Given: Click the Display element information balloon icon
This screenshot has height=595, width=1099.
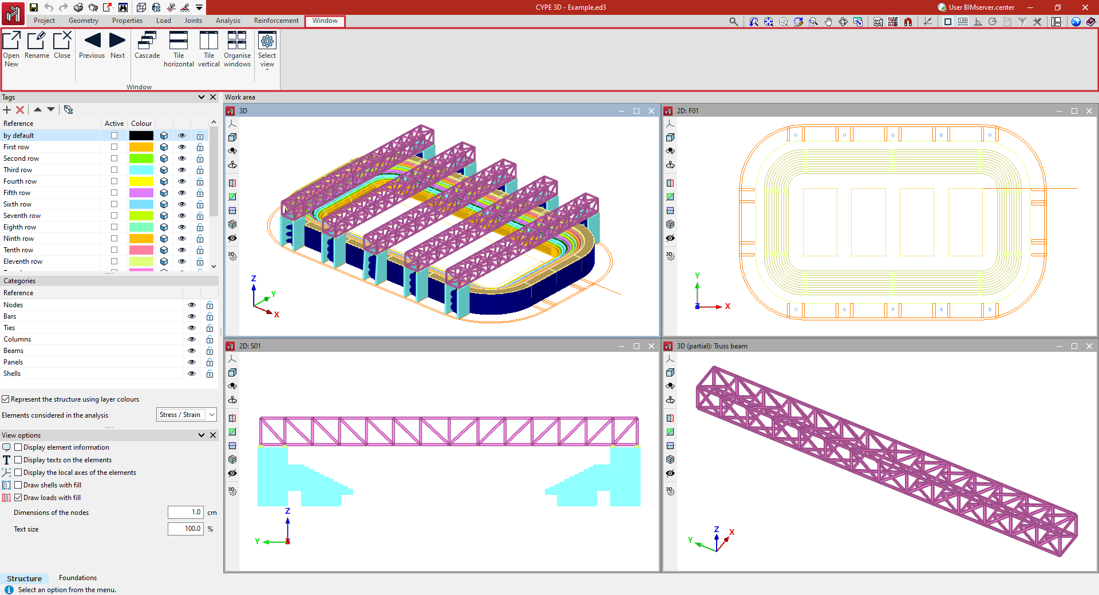Looking at the screenshot, I should click(6, 447).
